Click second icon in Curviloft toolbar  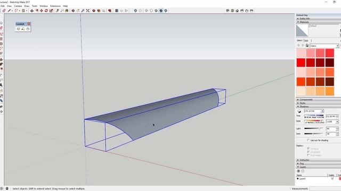23,29
